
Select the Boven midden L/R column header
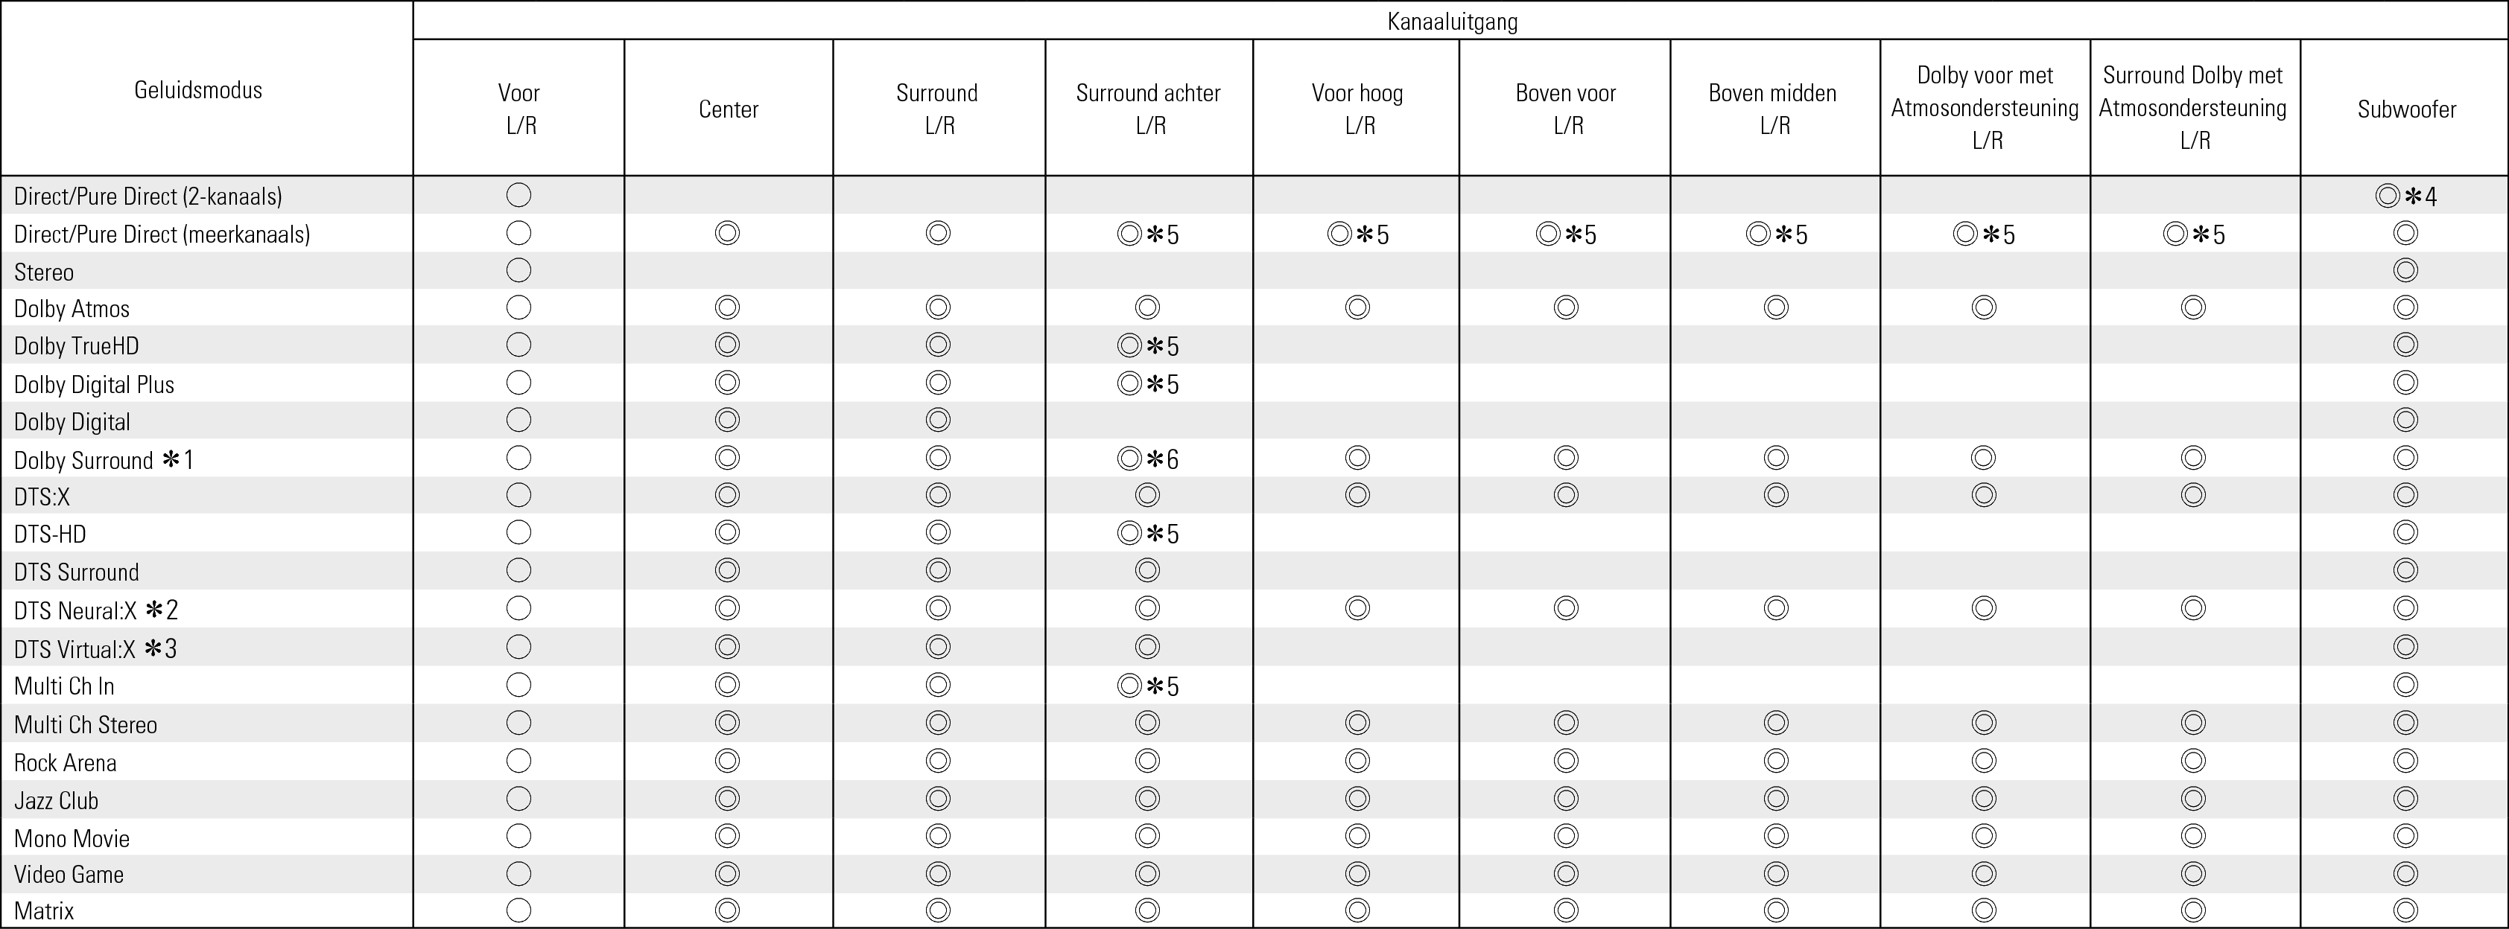pos(1773,108)
